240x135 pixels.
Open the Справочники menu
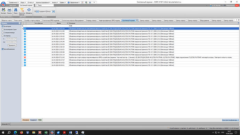click(x=14, y=2)
